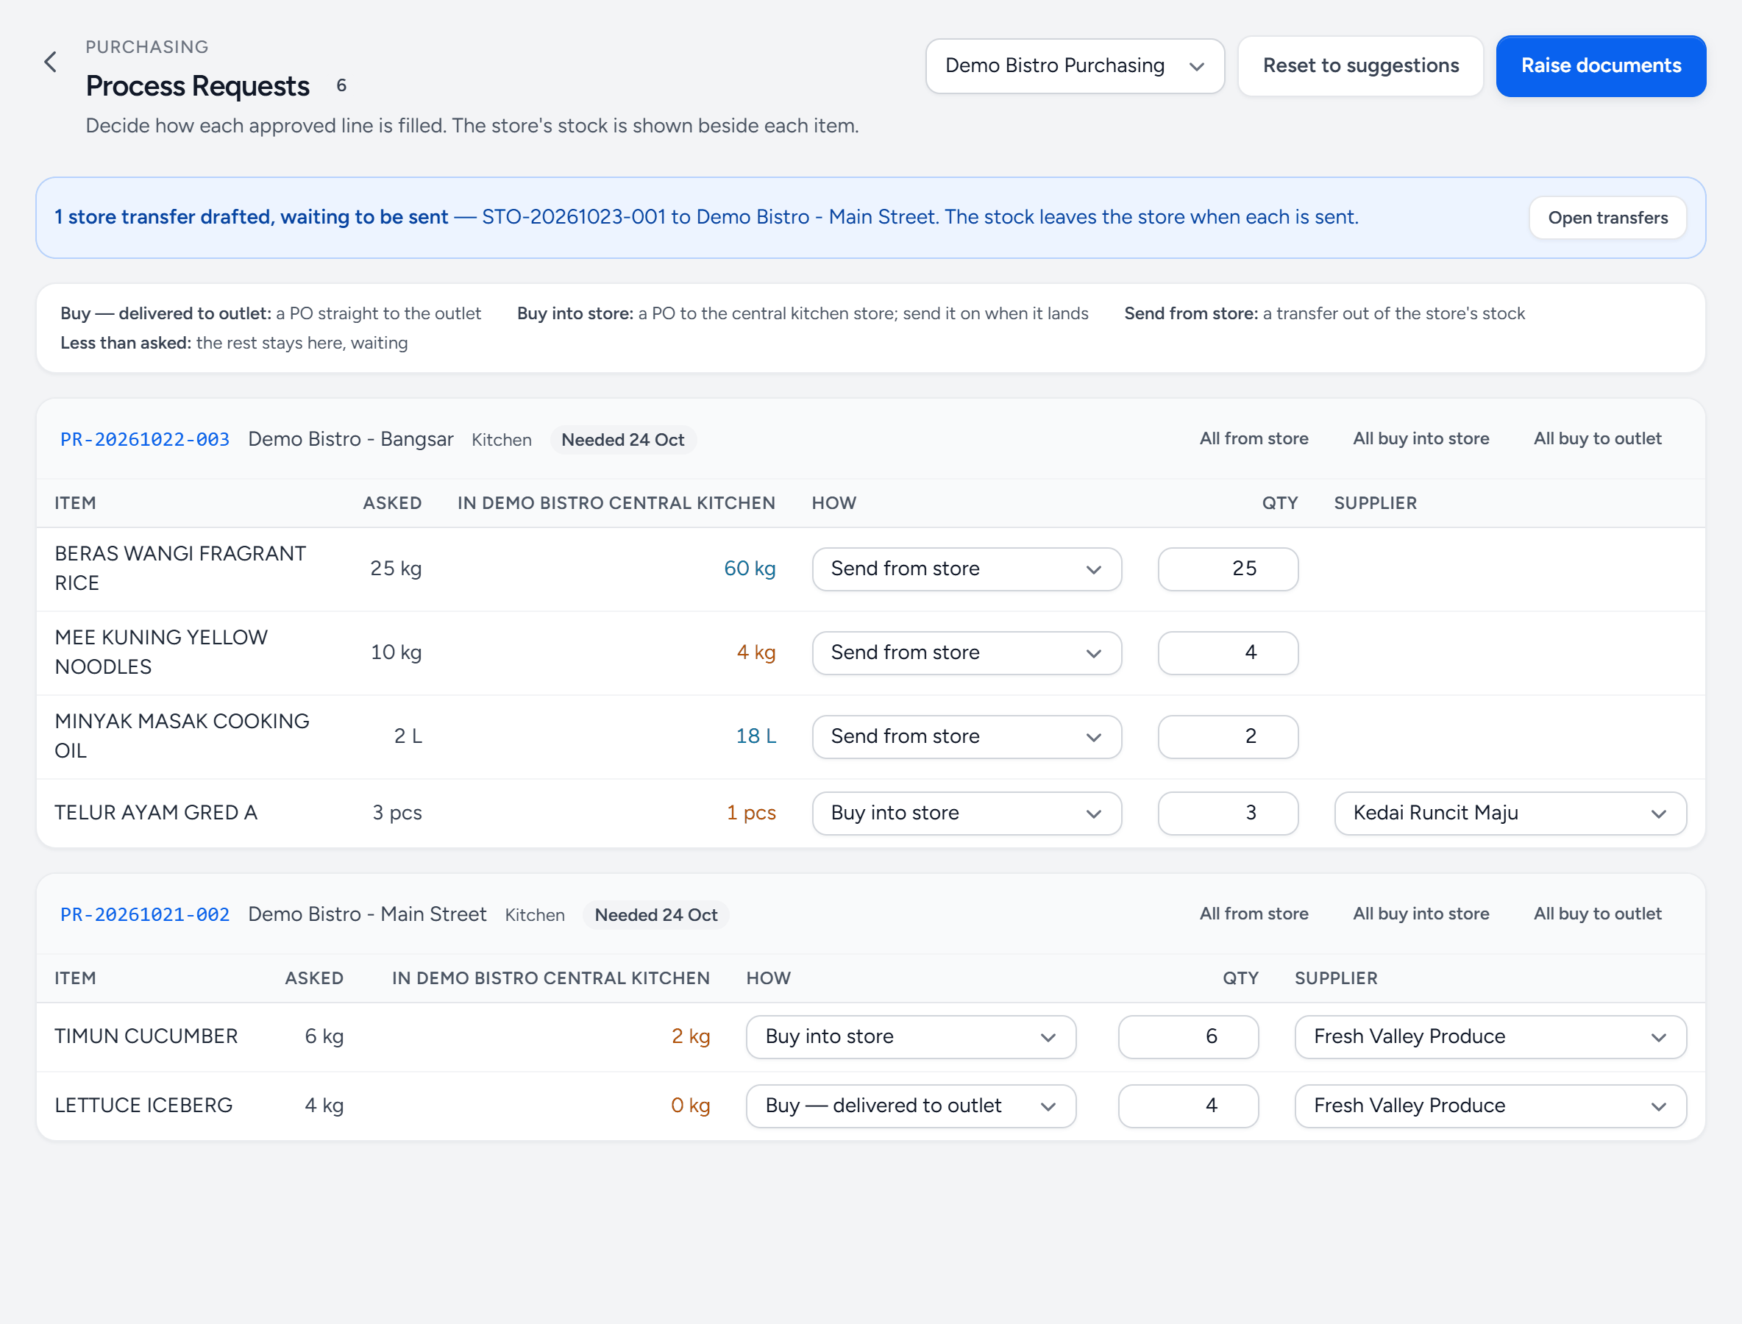
Task: Choose All buy into store for Bangsar request
Action: pos(1421,439)
